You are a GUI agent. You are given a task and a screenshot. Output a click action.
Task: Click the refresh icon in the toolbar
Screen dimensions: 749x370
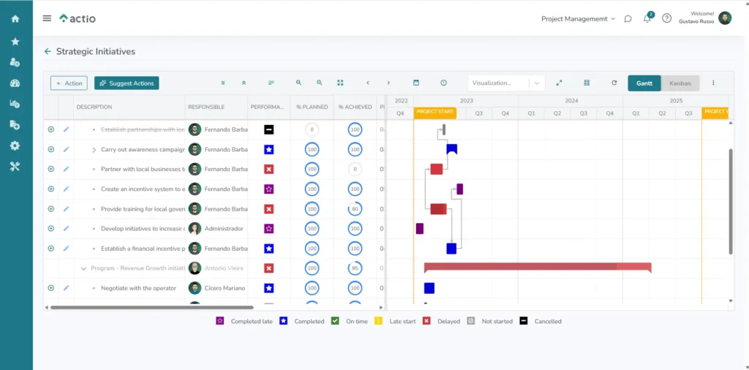[614, 83]
